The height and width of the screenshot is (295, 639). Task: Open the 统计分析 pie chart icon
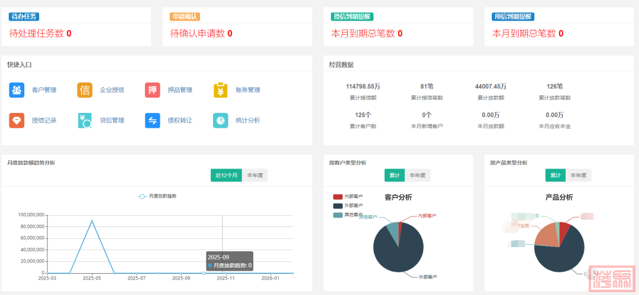pos(220,120)
